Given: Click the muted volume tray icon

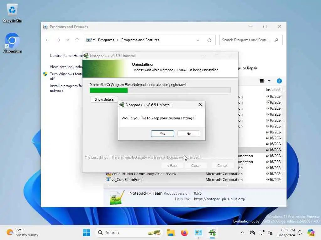Looking at the screenshot, I should click(x=270, y=232).
